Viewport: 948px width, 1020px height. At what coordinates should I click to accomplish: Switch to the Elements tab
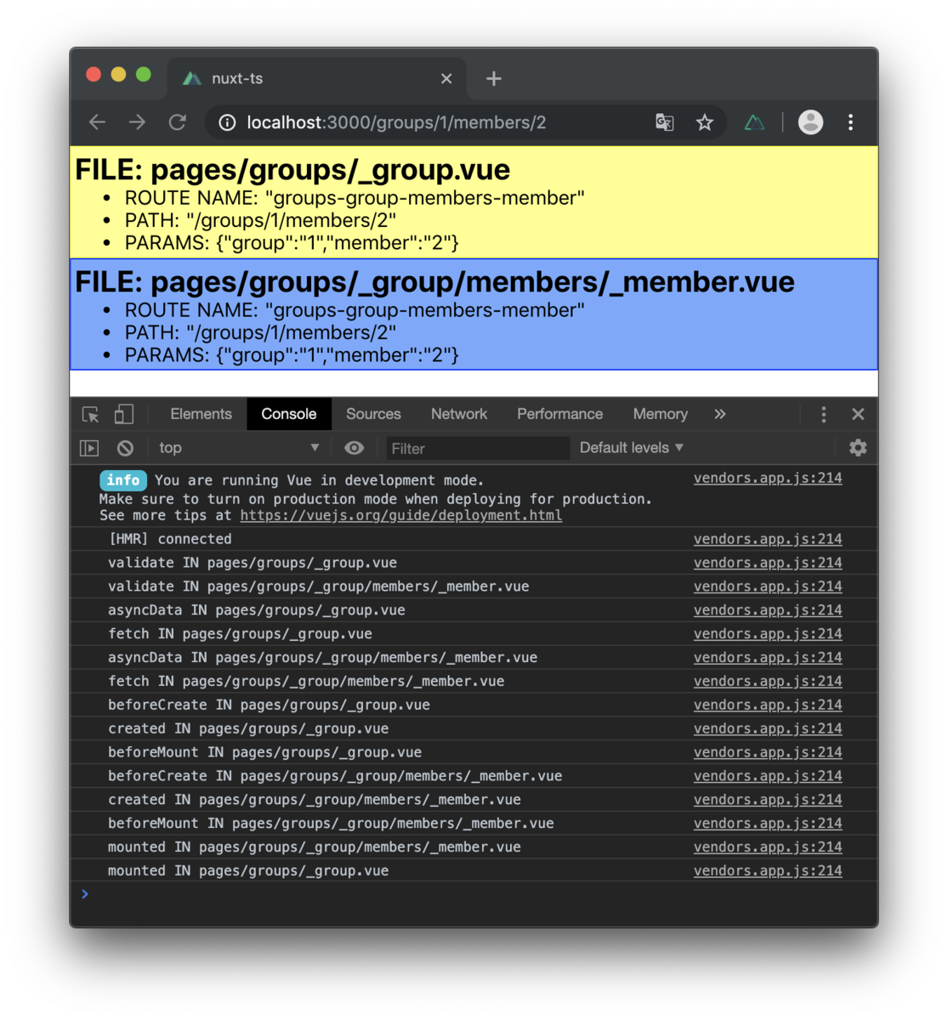point(201,414)
